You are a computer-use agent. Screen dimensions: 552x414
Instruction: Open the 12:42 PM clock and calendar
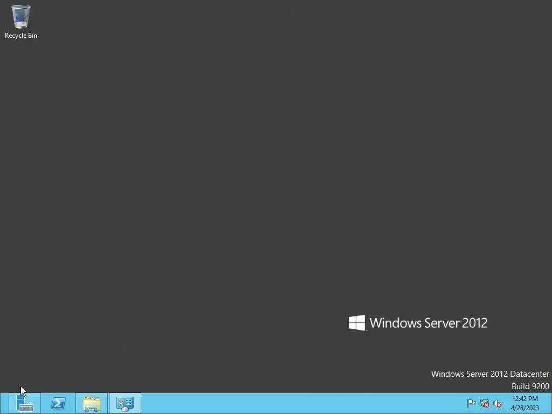tap(525, 403)
